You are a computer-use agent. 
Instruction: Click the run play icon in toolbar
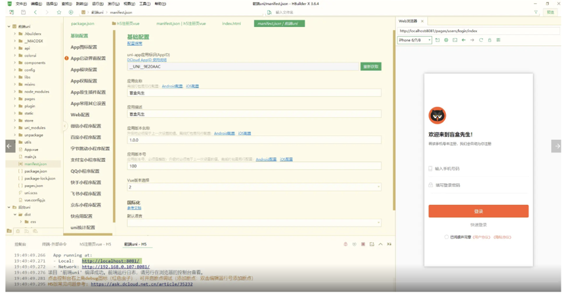71,12
